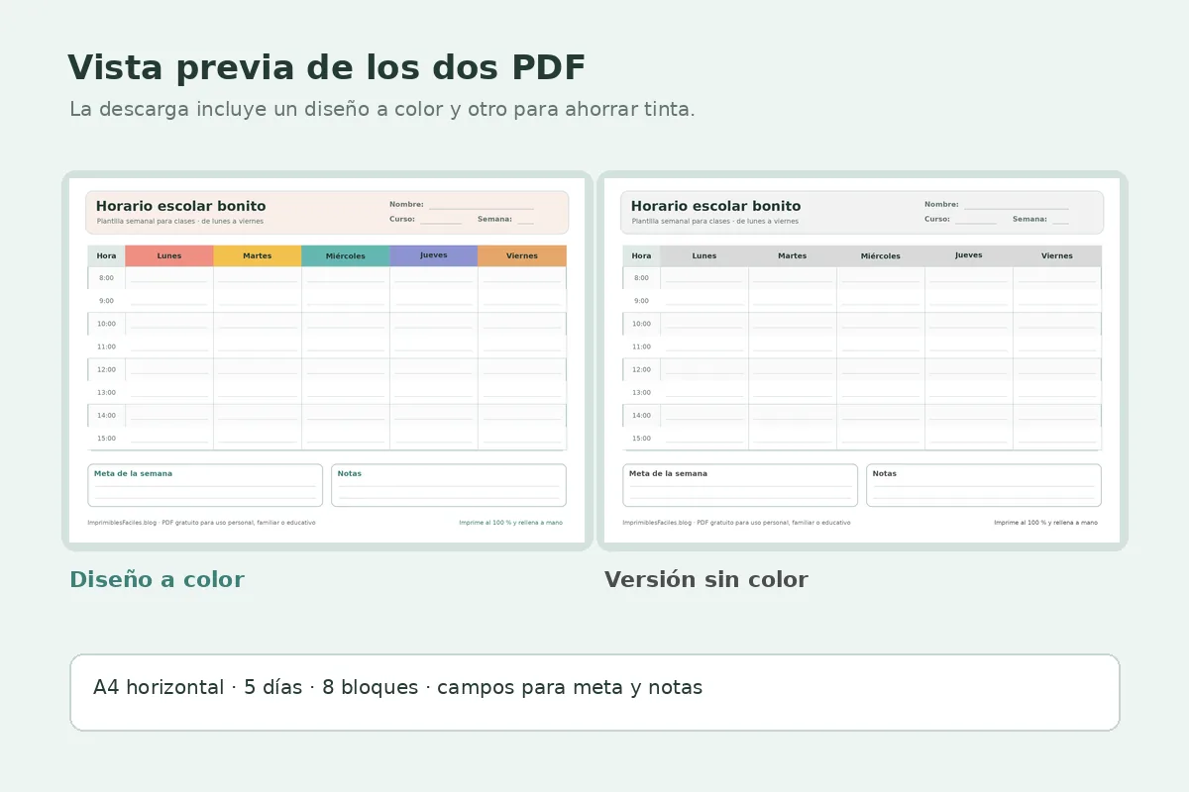This screenshot has height=792, width=1189.
Task: Click the 8:00 row label in color design
Action: (x=106, y=278)
